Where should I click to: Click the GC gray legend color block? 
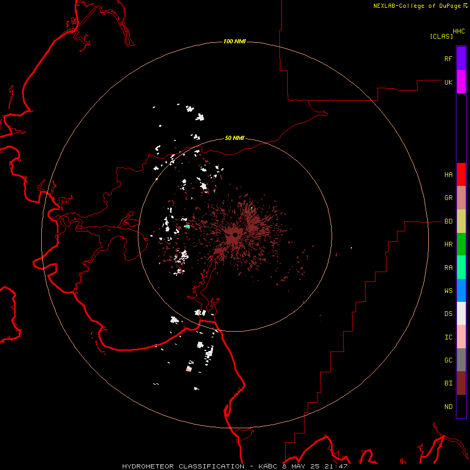(x=461, y=360)
